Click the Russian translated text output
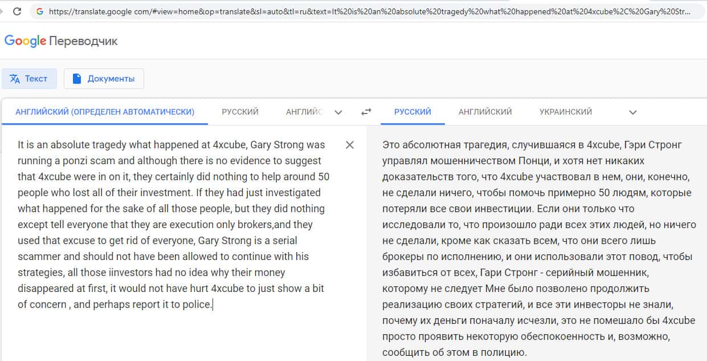Image resolution: width=707 pixels, height=361 pixels. point(539,248)
